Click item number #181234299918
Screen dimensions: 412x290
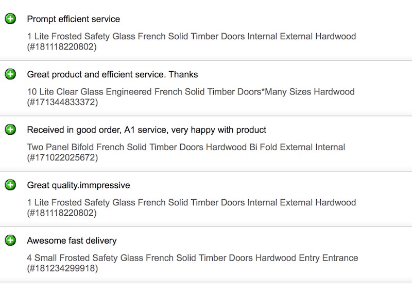click(x=62, y=268)
